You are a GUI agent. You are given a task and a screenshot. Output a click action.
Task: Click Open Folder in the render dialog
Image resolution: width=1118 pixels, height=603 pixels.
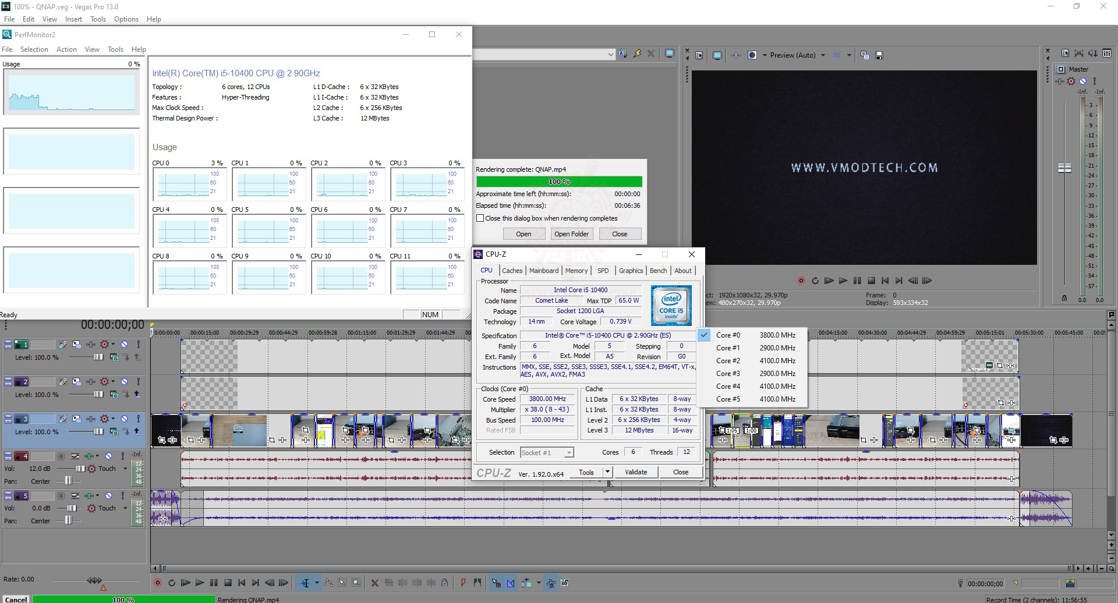click(571, 234)
